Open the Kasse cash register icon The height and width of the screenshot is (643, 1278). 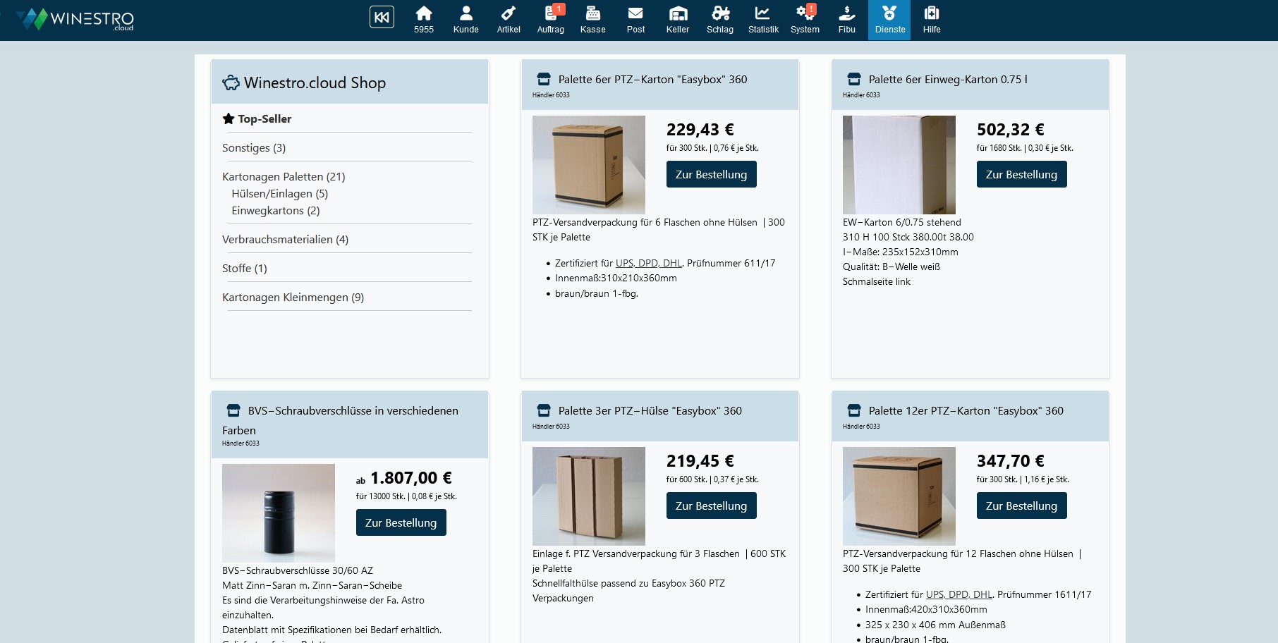[592, 20]
